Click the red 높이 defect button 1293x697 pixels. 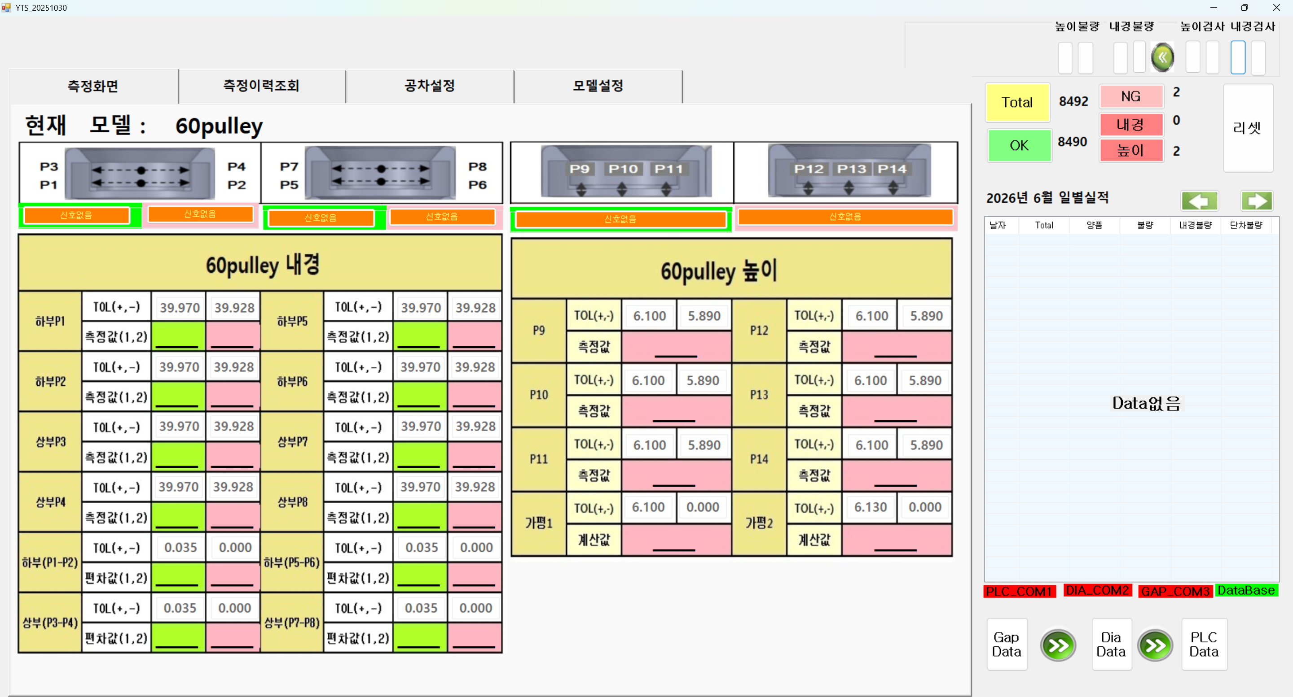tap(1131, 150)
